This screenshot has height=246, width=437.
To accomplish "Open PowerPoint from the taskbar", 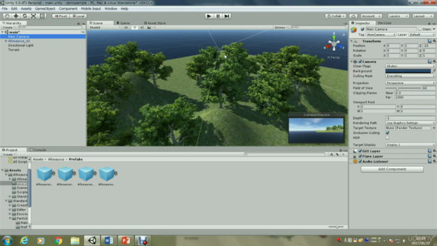I will point(126,241).
